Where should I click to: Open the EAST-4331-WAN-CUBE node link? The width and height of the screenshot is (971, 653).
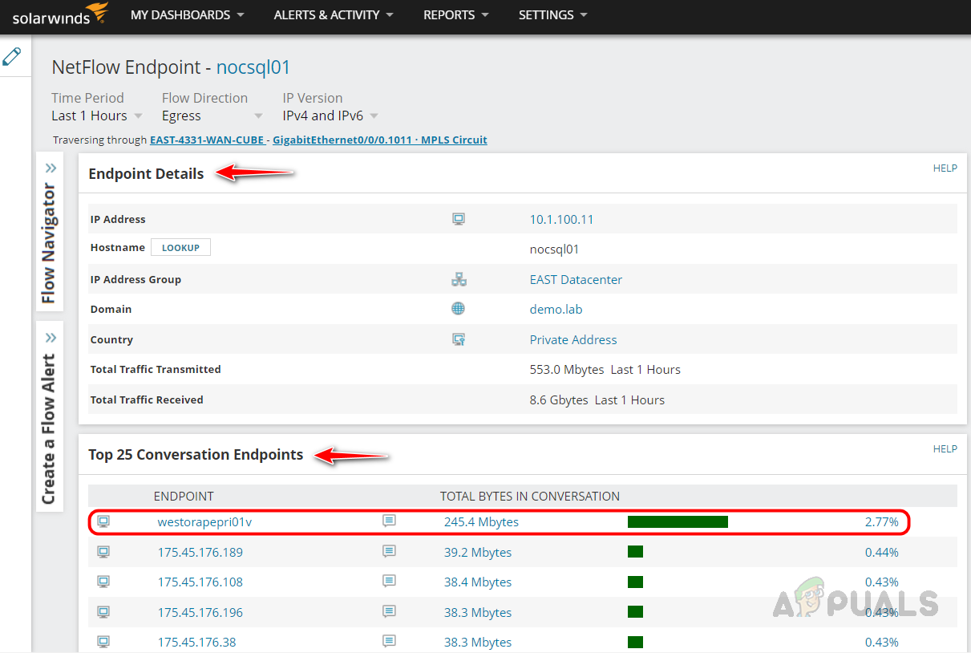coord(207,140)
